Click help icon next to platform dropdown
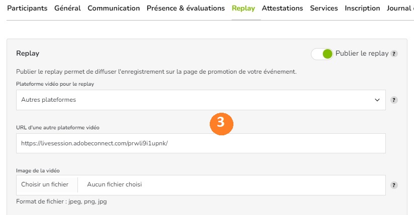Viewport: 414px width, 215px height. (x=394, y=100)
